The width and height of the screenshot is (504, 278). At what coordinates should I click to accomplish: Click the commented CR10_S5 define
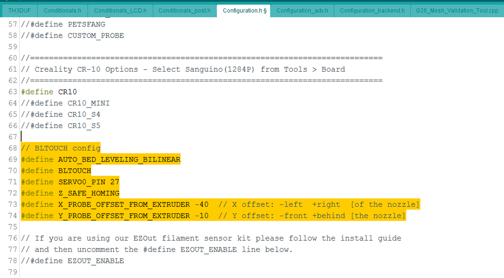tap(61, 126)
